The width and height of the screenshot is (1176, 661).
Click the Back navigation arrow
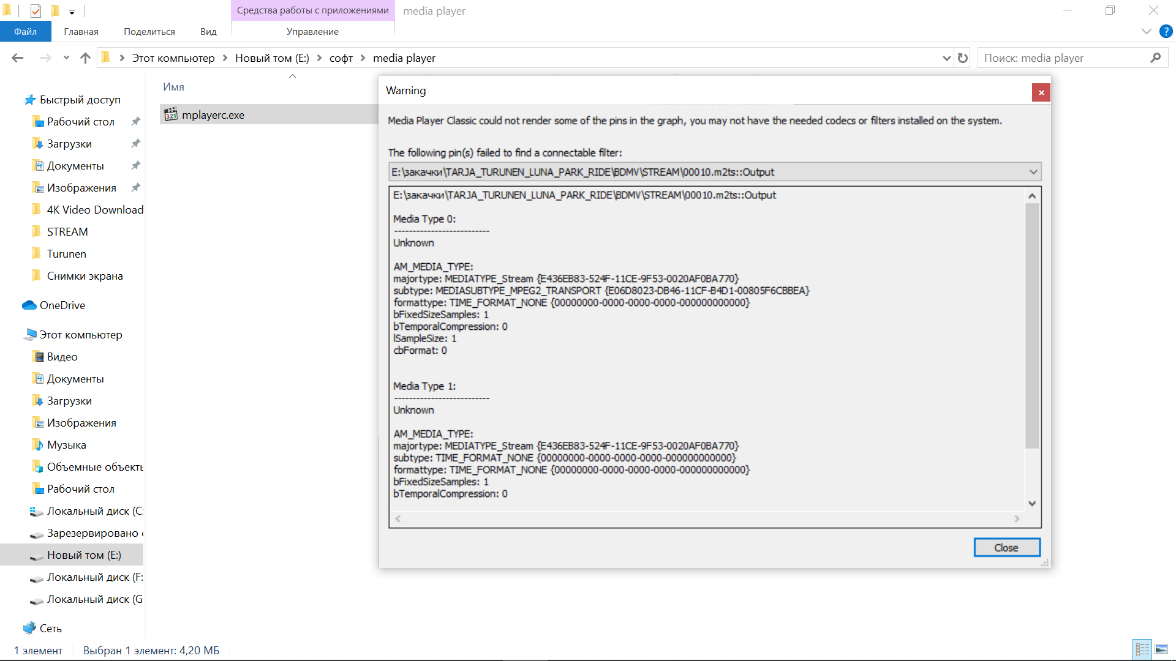(x=18, y=58)
